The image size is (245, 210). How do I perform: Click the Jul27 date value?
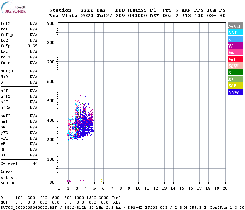[x=104, y=16]
